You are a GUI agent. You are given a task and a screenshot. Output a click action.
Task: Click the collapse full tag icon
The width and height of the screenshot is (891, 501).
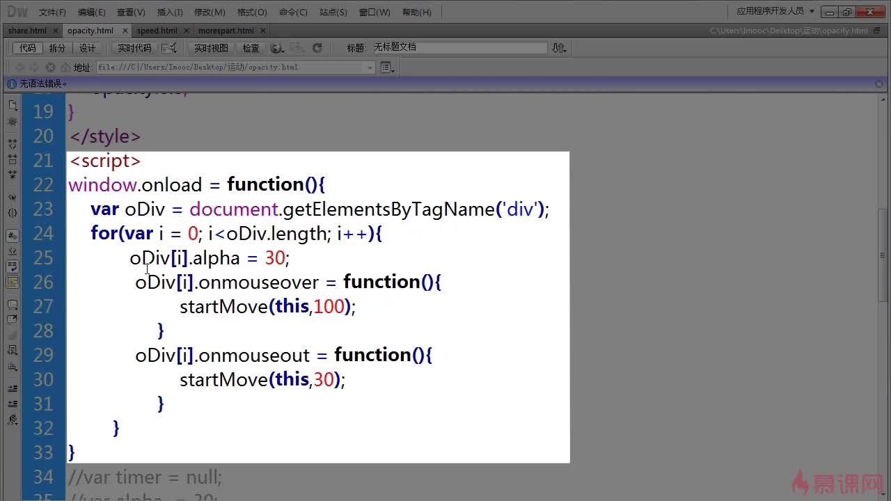point(13,143)
